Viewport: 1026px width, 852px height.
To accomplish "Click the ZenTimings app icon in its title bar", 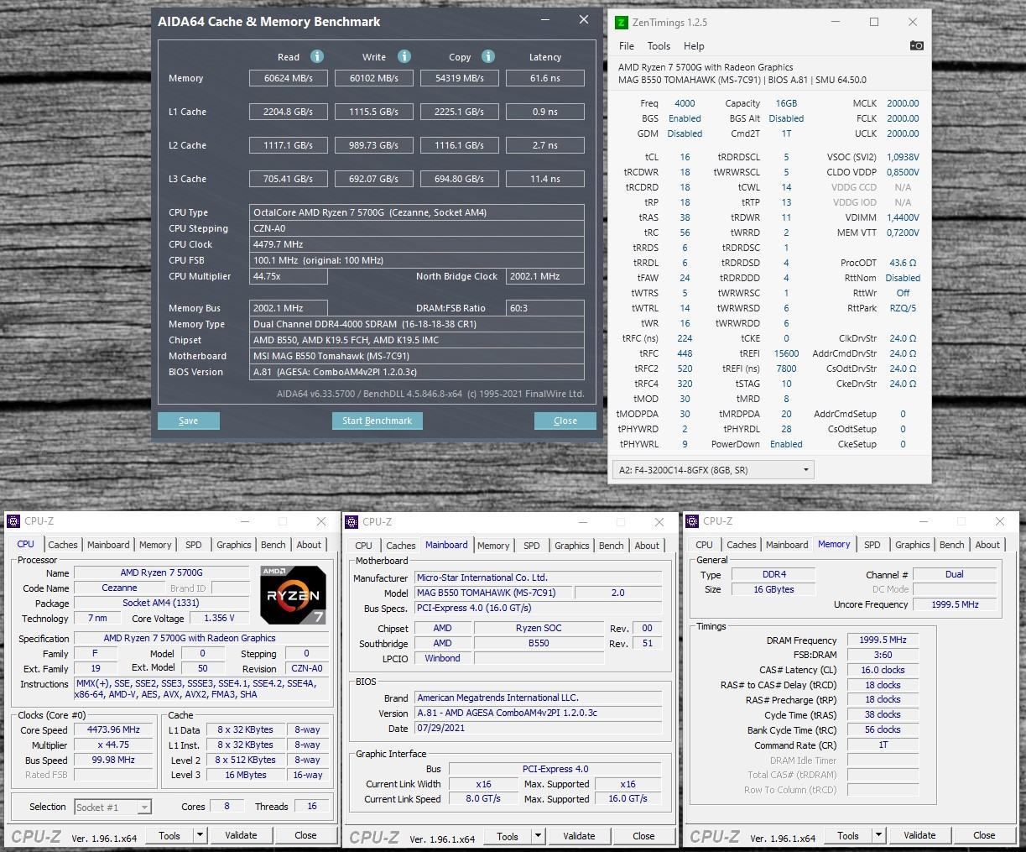I will [622, 23].
